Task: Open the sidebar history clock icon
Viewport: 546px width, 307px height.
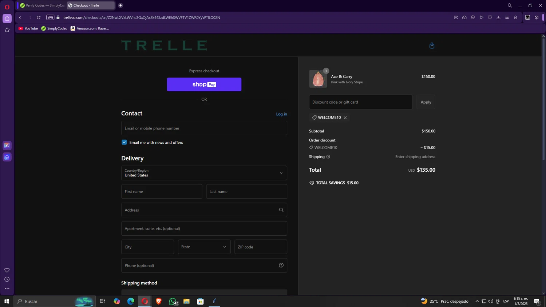Action: click(7, 279)
